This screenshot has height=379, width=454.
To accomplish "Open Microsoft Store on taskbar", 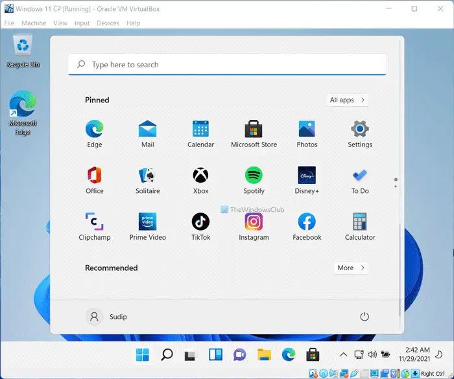I will [313, 354].
